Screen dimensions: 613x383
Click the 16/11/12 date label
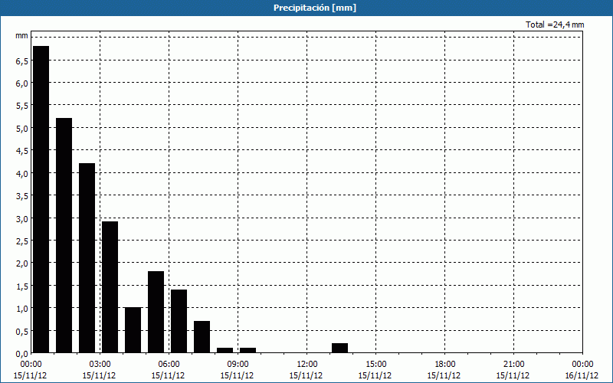click(x=582, y=375)
